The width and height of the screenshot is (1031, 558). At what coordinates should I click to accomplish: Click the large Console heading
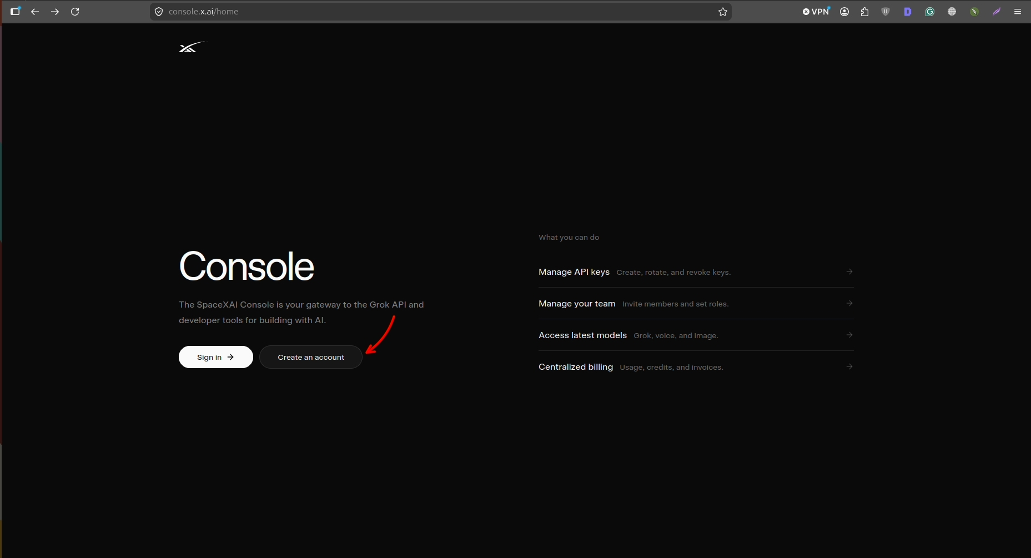click(x=247, y=266)
